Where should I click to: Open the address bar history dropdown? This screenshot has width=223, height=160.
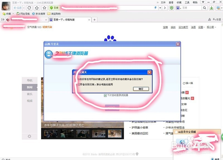(x=160, y=8)
